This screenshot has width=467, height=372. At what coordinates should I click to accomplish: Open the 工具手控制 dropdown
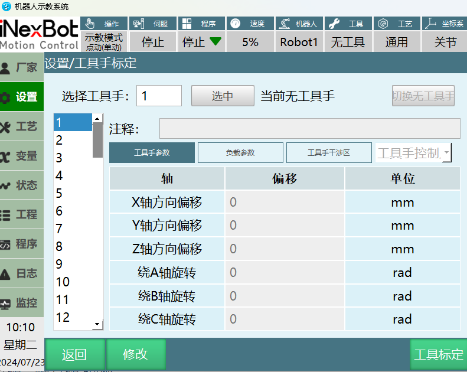[x=446, y=154]
